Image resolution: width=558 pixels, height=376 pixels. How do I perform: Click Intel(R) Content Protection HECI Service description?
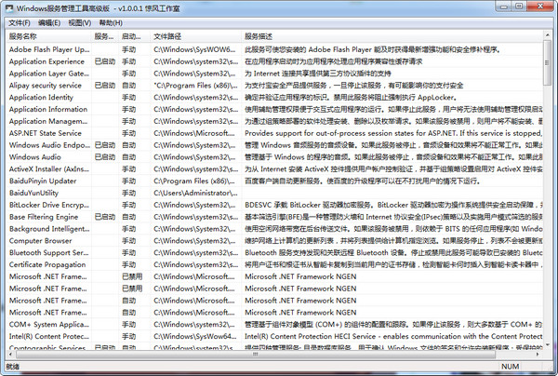[393, 337]
